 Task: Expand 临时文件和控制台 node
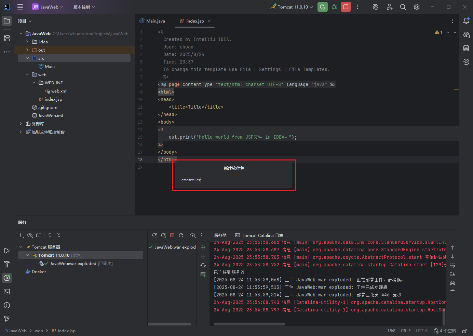point(21,132)
